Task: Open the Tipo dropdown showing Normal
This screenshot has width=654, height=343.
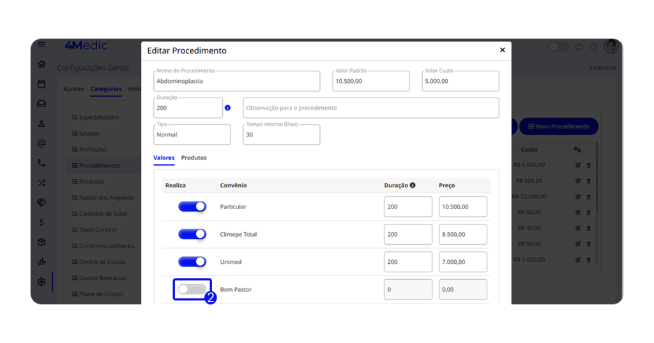Action: [x=192, y=135]
